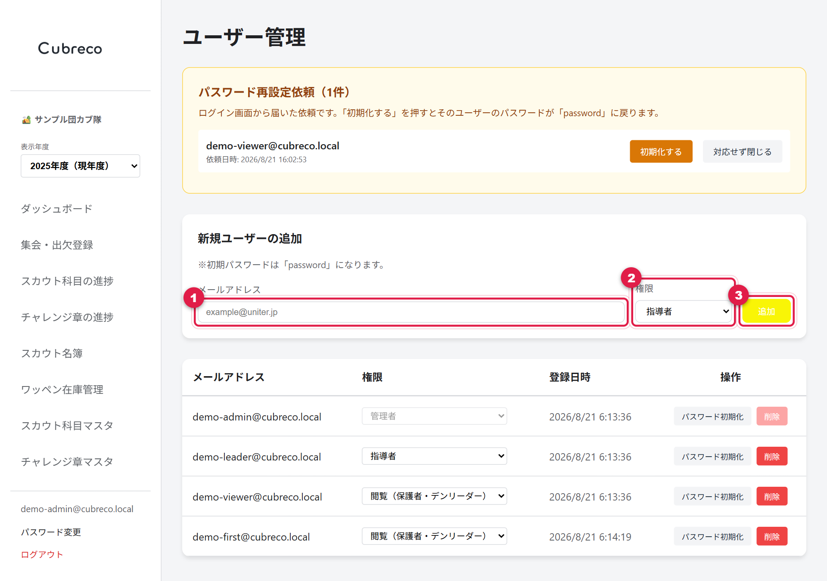Click the Cubreco logo

point(70,48)
